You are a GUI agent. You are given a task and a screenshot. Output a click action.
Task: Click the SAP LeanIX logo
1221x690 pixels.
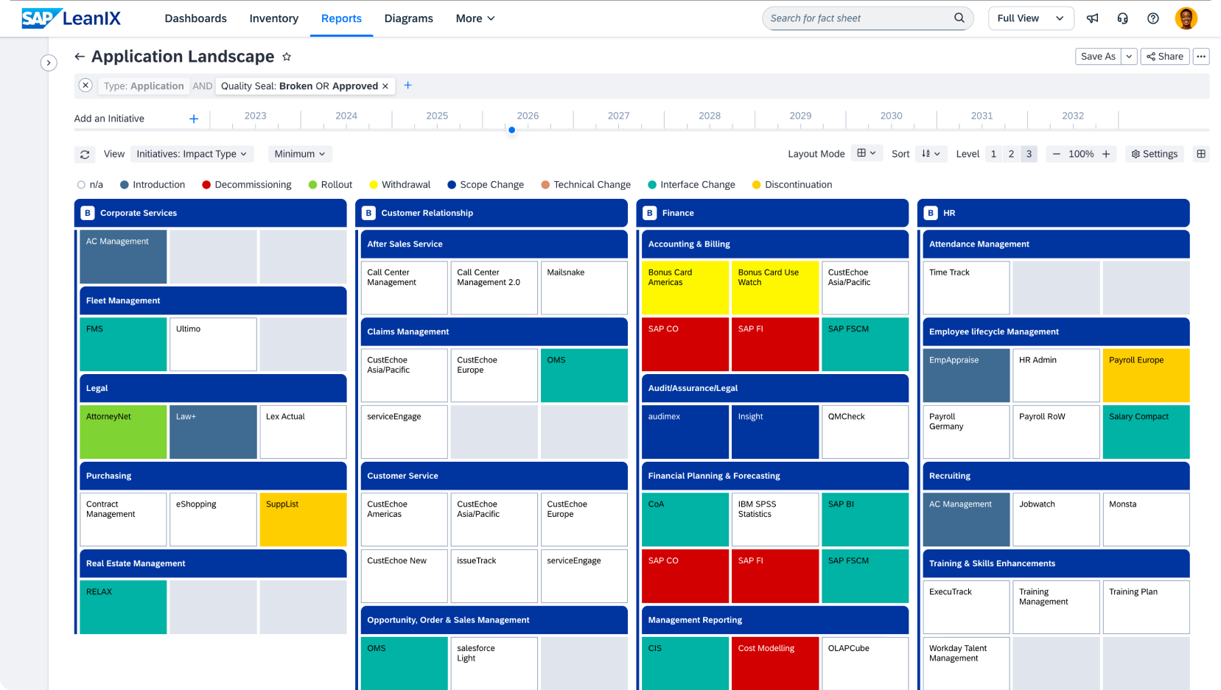(71, 18)
